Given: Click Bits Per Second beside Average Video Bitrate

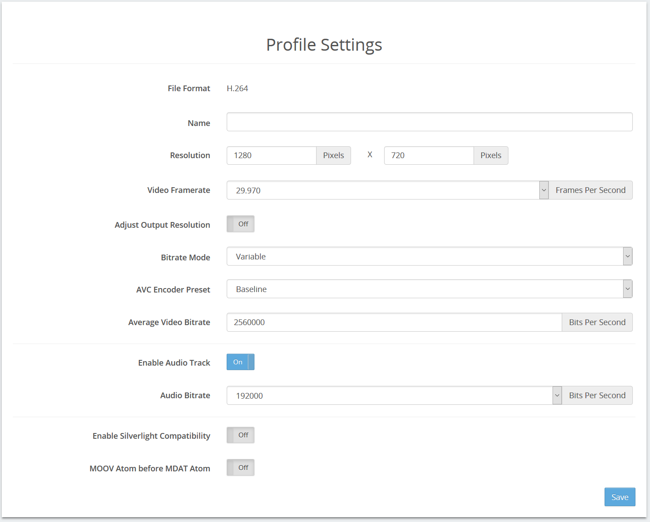Looking at the screenshot, I should [597, 322].
